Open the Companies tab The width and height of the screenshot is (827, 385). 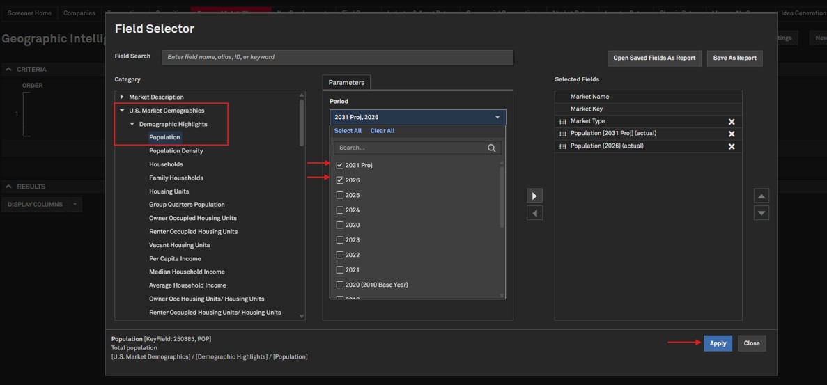pos(79,13)
